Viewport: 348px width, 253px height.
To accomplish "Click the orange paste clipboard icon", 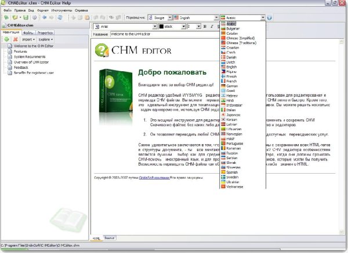I will click(87, 17).
